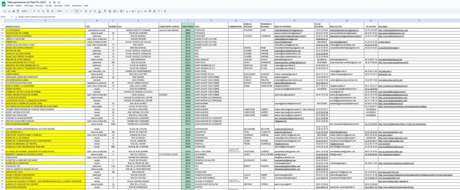Image resolution: width=460 pixels, height=190 pixels.
Task: Open the Affichage menu
Action: click(x=29, y=5)
